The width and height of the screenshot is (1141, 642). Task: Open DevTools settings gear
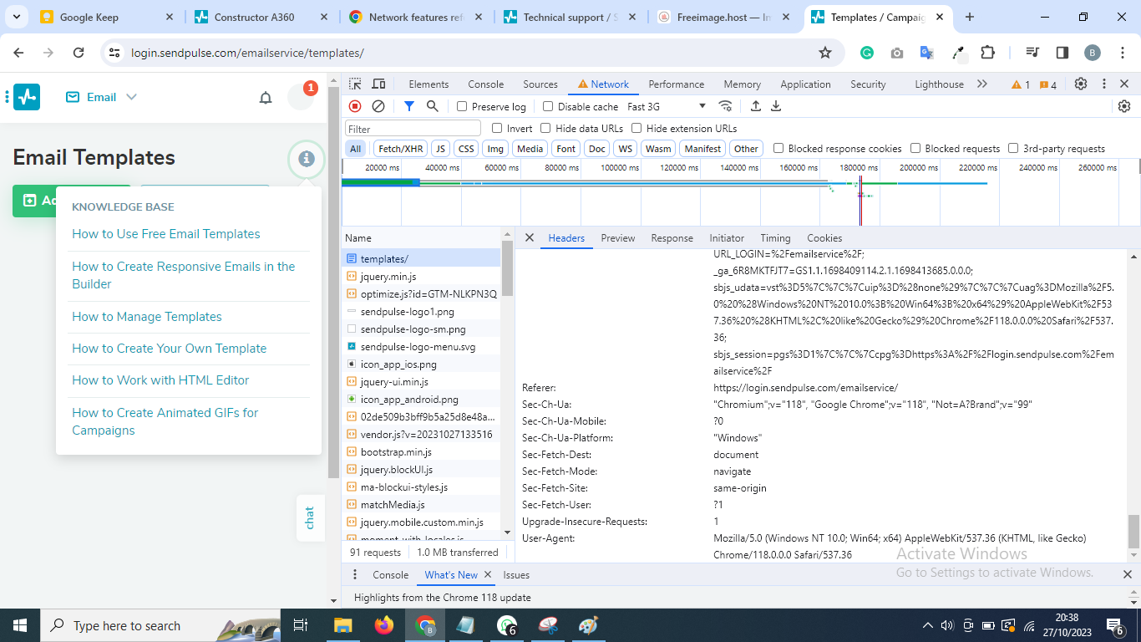click(1081, 84)
